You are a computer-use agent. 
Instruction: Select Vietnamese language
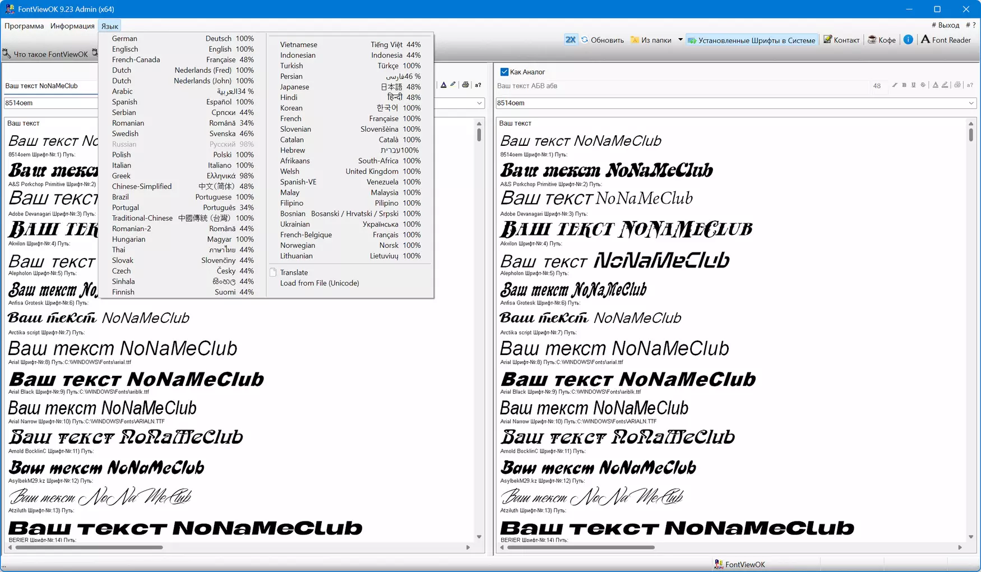point(350,45)
